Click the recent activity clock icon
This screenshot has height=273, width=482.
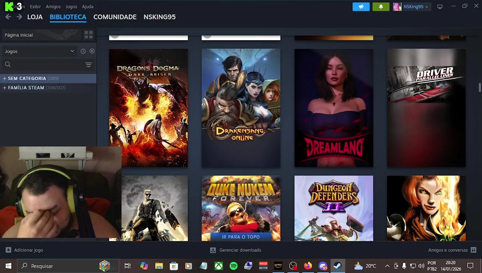pyautogui.click(x=83, y=51)
